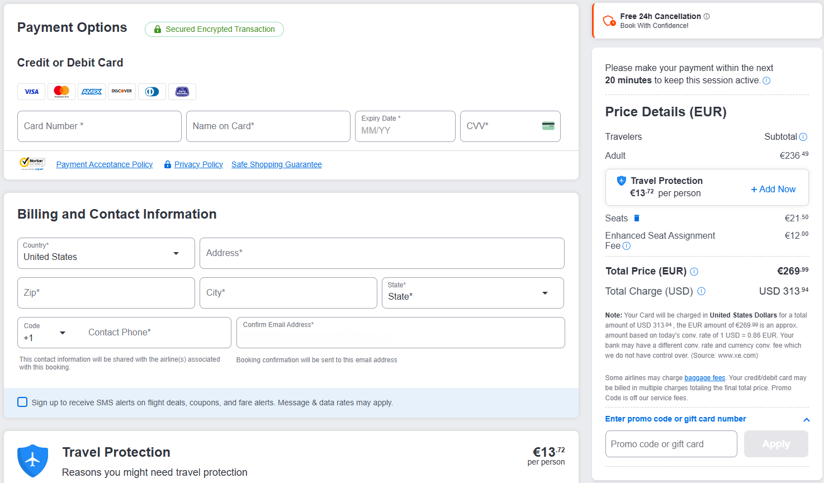Open the State dropdown
The image size is (824, 483).
click(472, 293)
